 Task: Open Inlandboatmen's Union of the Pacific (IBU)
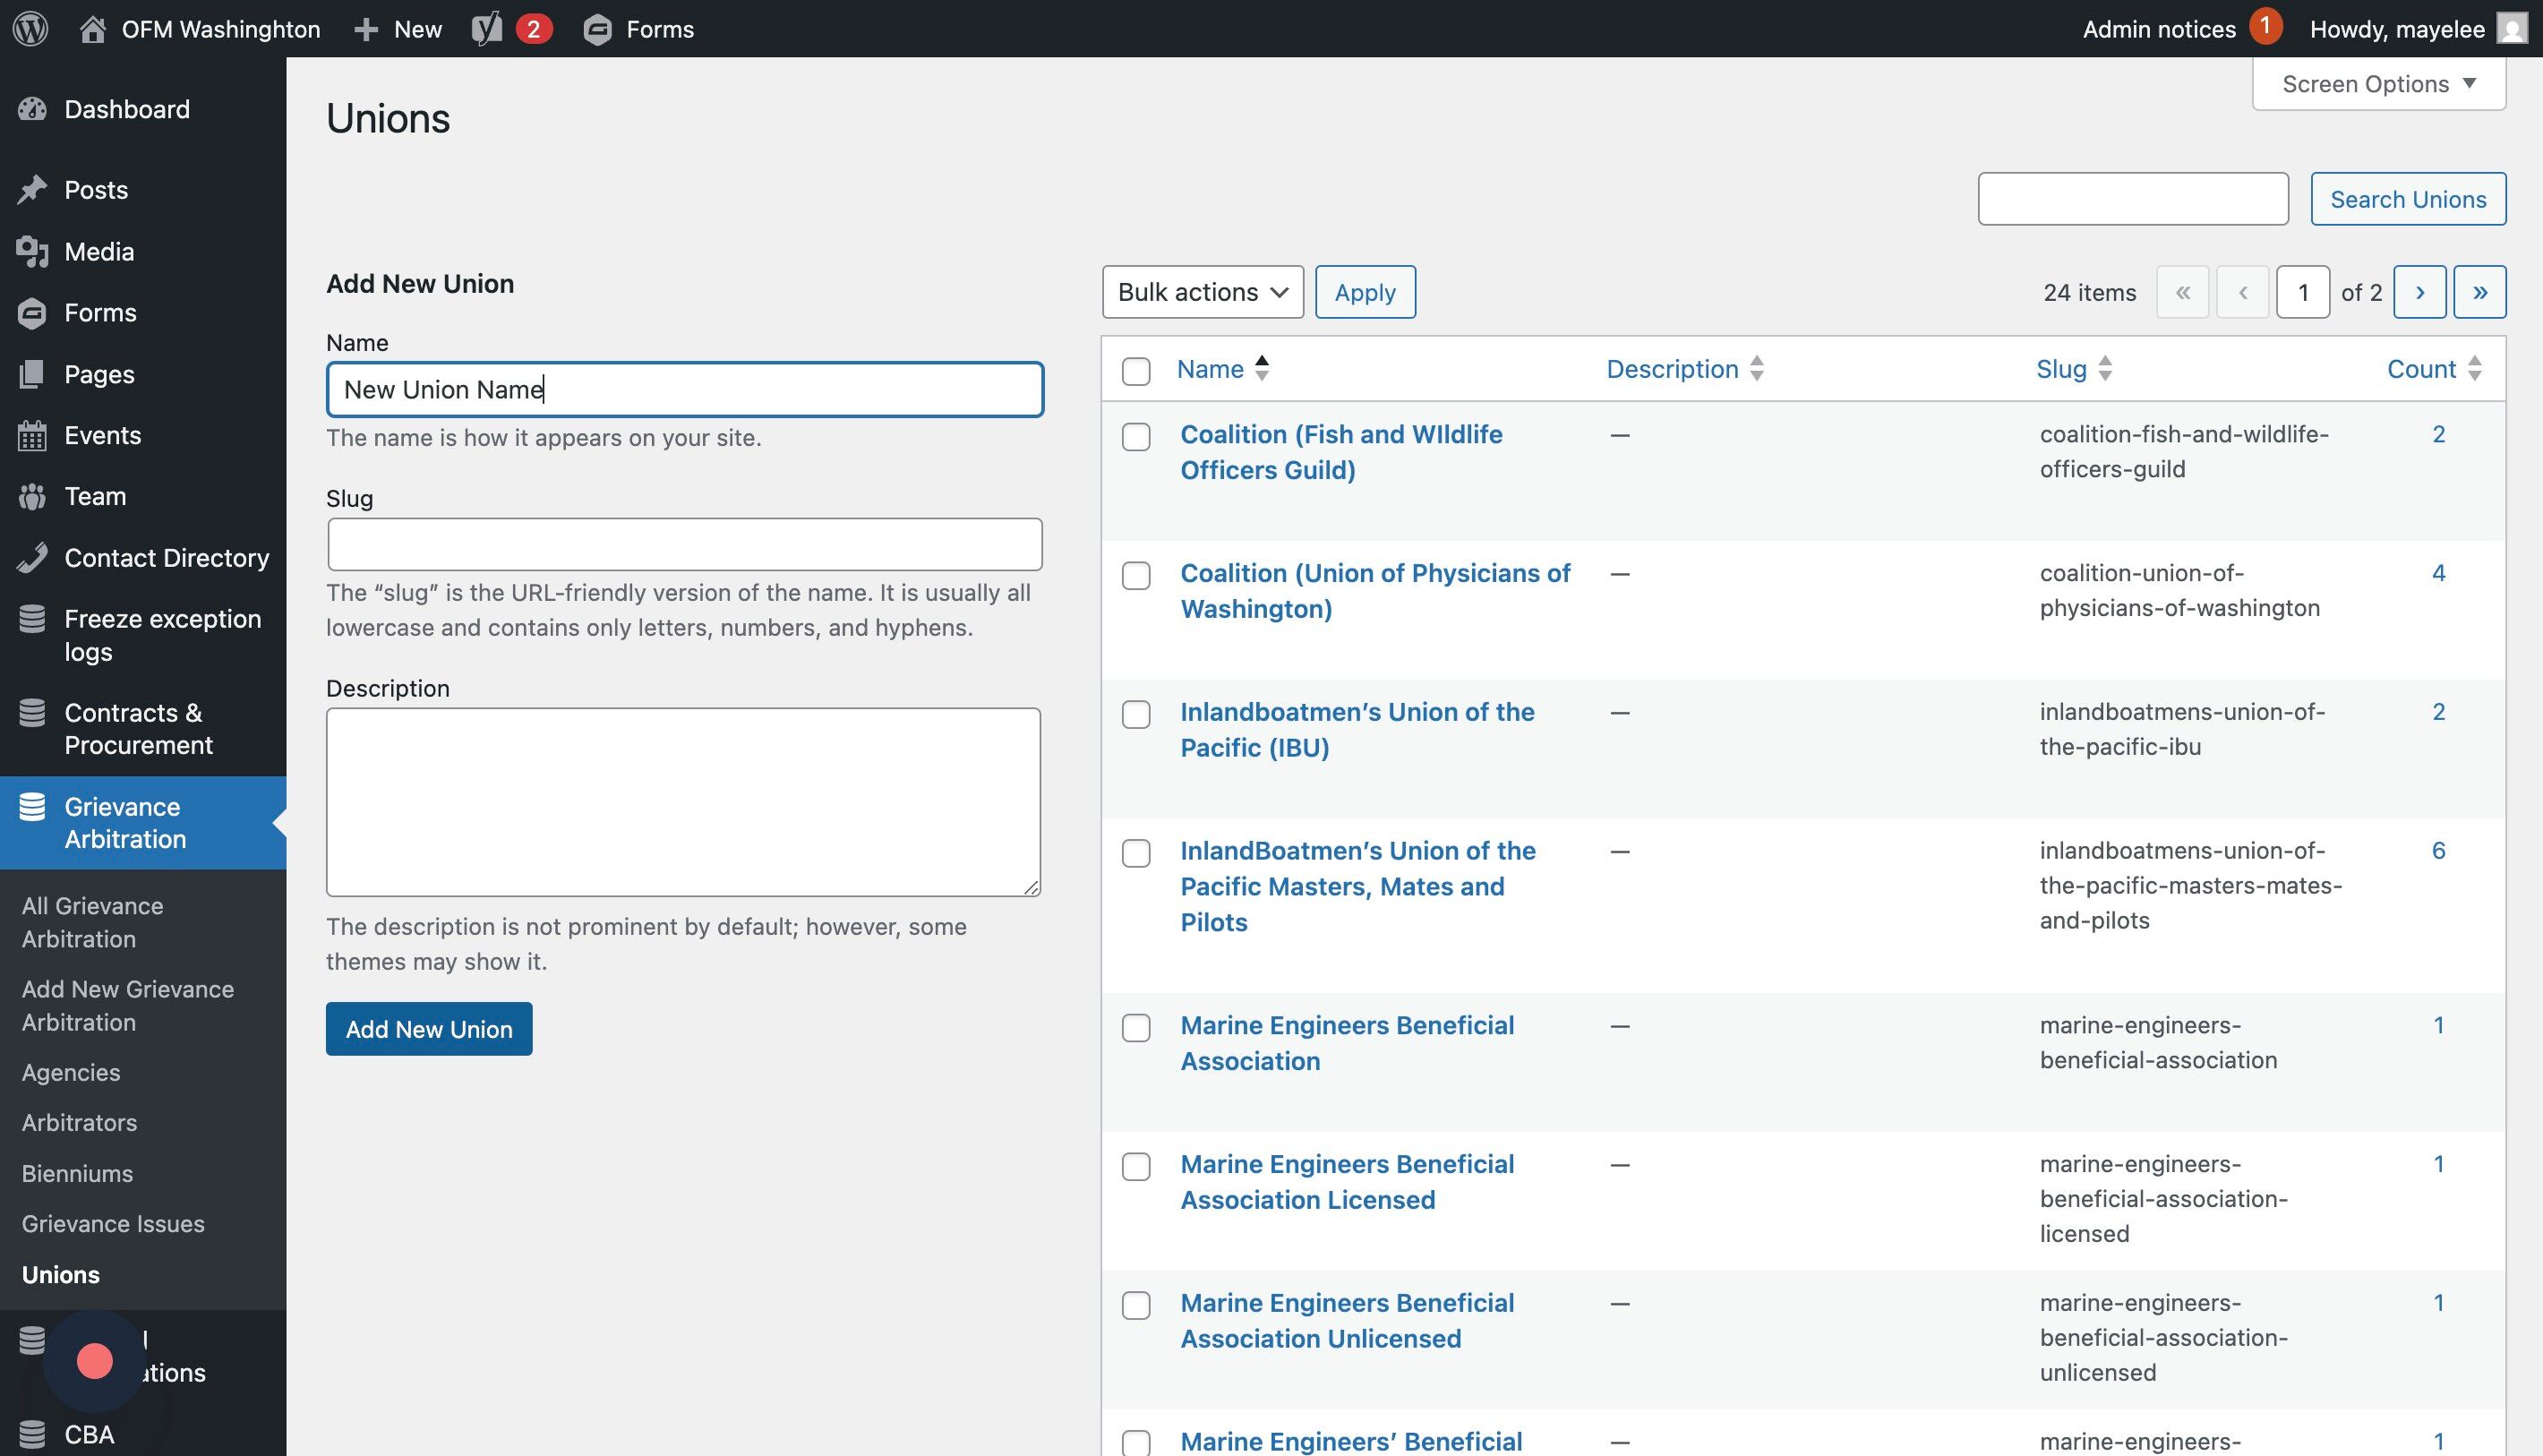pos(1356,729)
